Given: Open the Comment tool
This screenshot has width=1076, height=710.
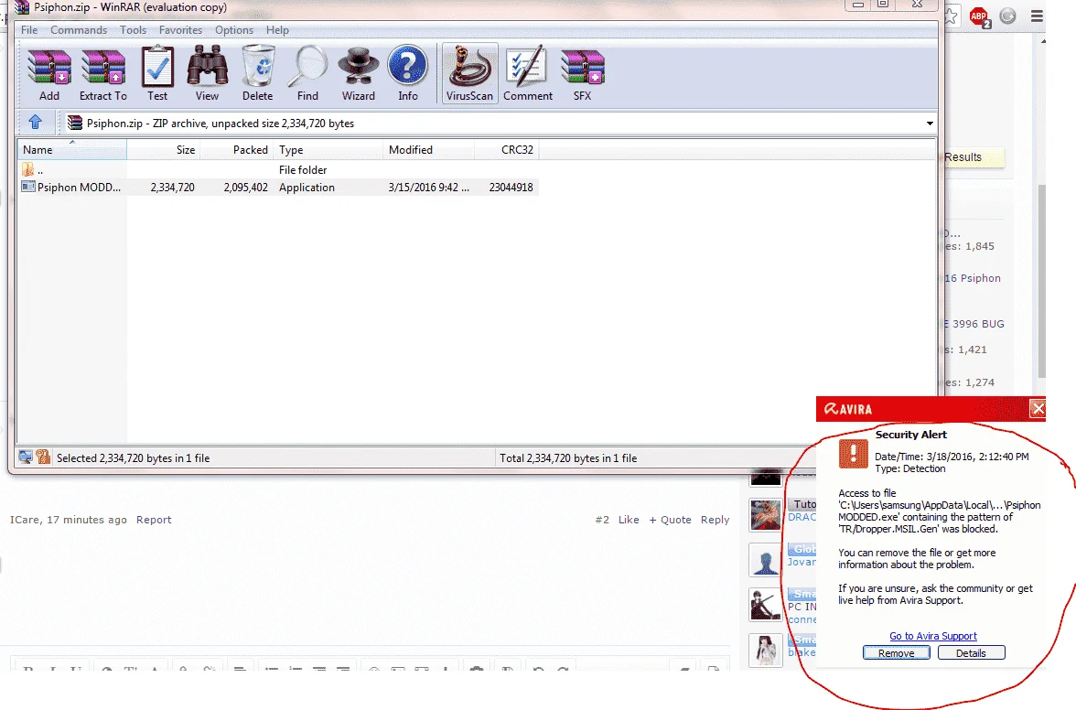Looking at the screenshot, I should 527,74.
